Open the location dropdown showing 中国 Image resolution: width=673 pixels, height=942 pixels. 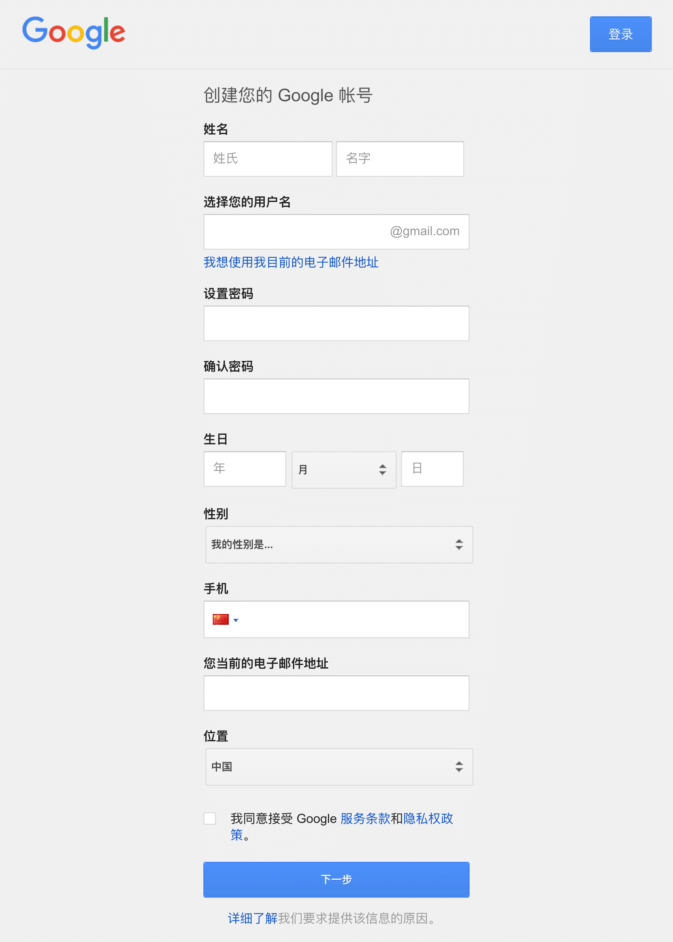pos(338,767)
